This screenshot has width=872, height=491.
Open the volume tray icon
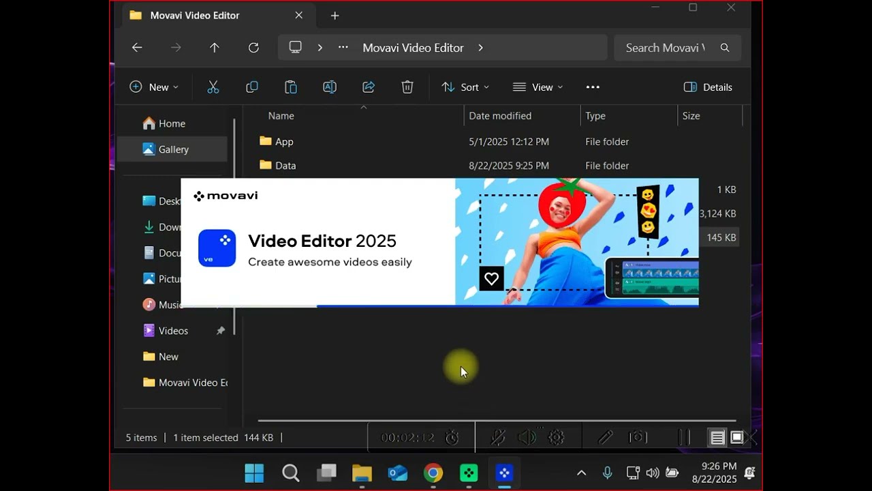click(652, 473)
